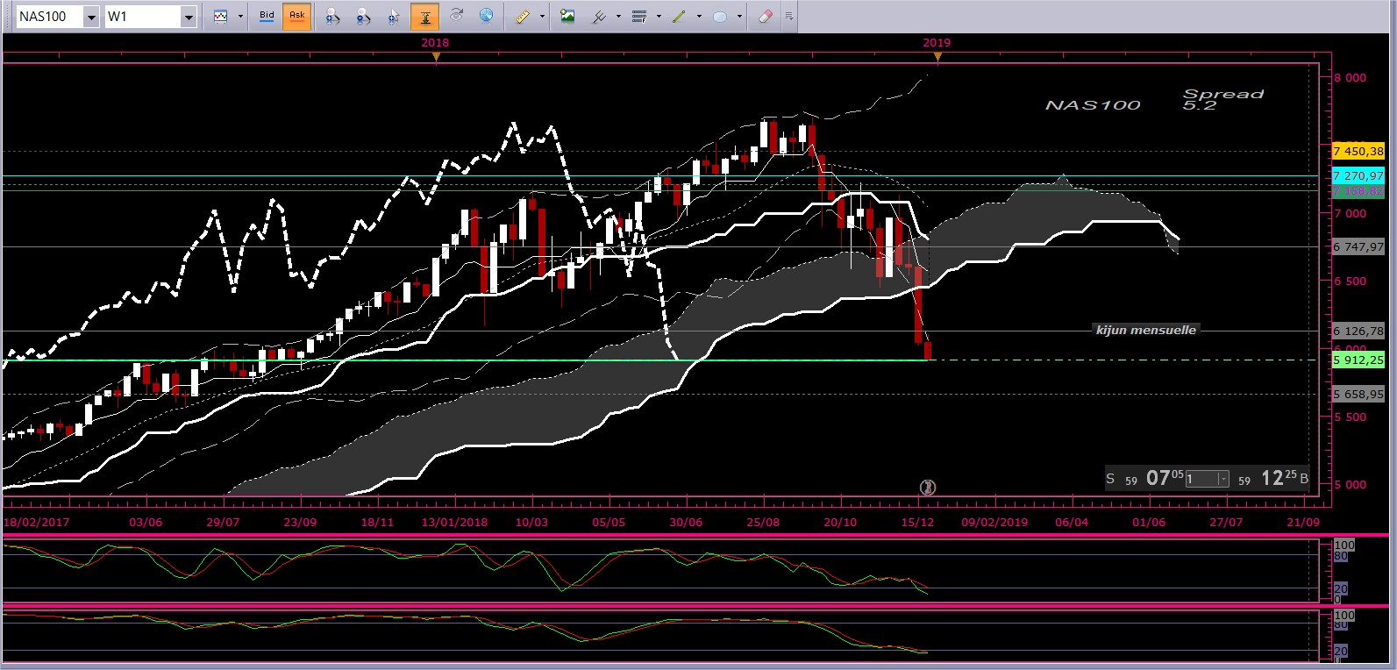The height and width of the screenshot is (670, 1397).
Task: Click the eraser tool icon
Action: coord(765,17)
